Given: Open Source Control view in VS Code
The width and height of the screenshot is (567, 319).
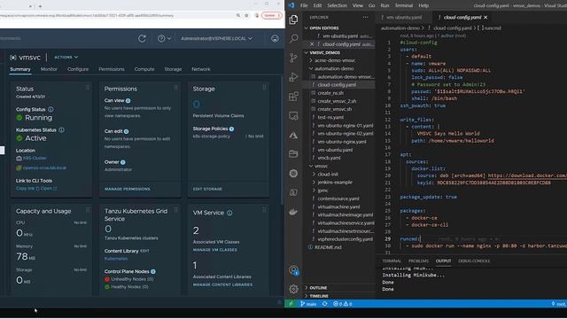Looking at the screenshot, I should tap(293, 58).
